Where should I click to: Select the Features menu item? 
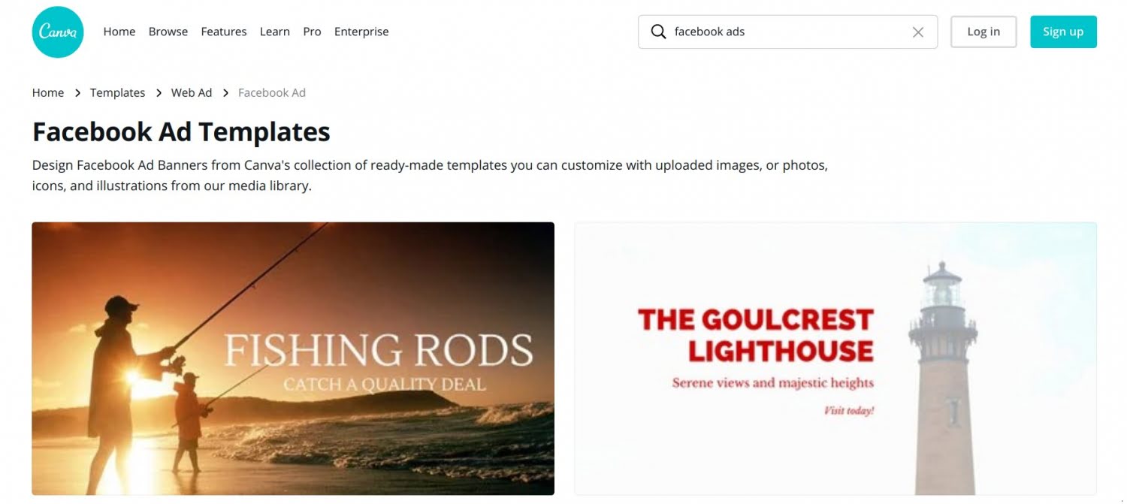[x=223, y=32]
